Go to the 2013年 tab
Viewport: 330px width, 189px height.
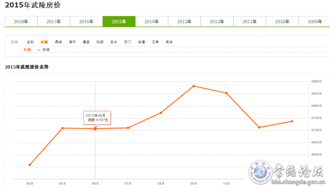(x=184, y=22)
